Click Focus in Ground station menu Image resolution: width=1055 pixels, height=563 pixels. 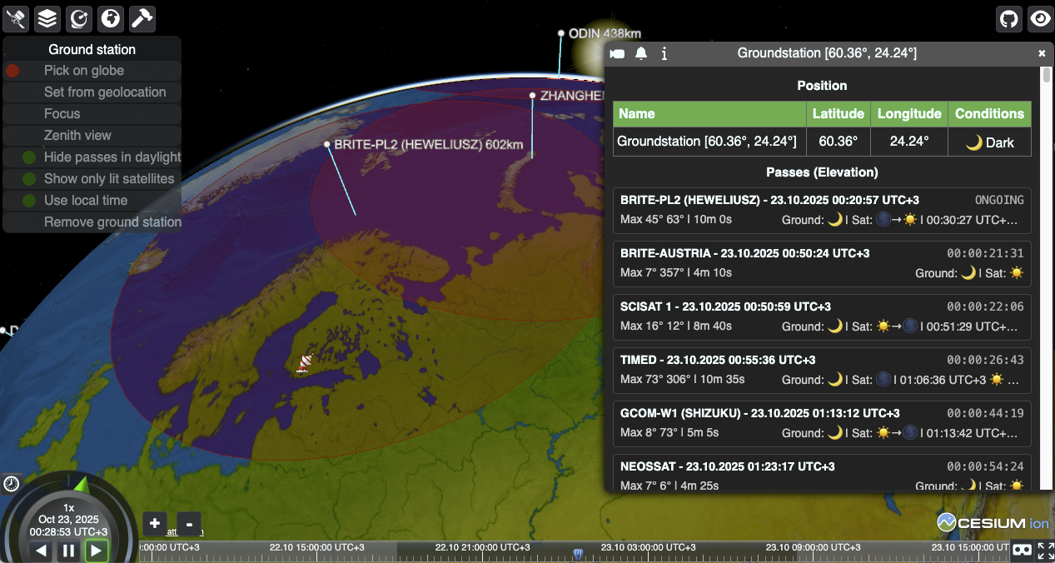(92, 114)
